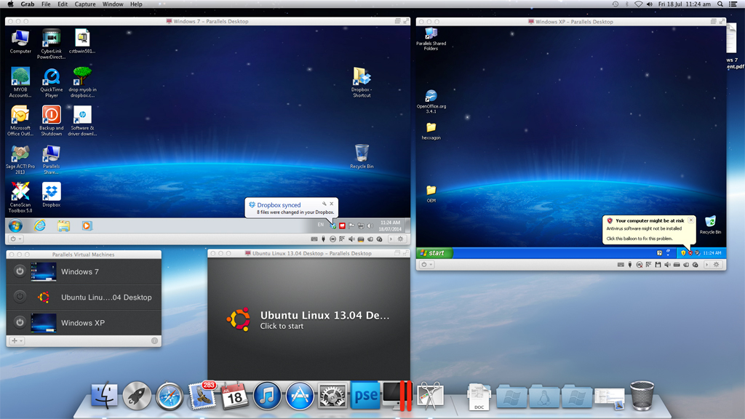Image resolution: width=745 pixels, height=419 pixels.
Task: Select Windows XP thumbnail in Virtual Machines list
Action: 43,322
